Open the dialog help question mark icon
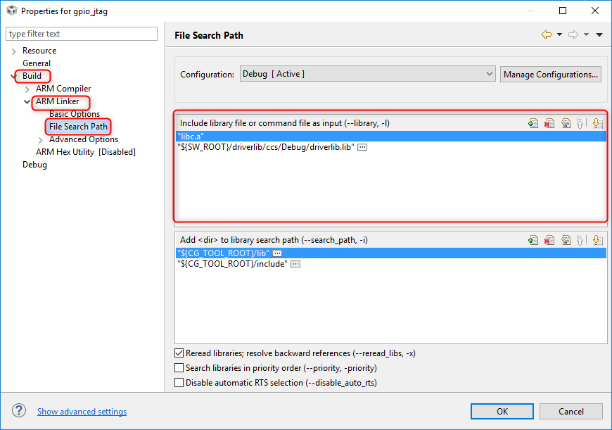 pyautogui.click(x=19, y=411)
